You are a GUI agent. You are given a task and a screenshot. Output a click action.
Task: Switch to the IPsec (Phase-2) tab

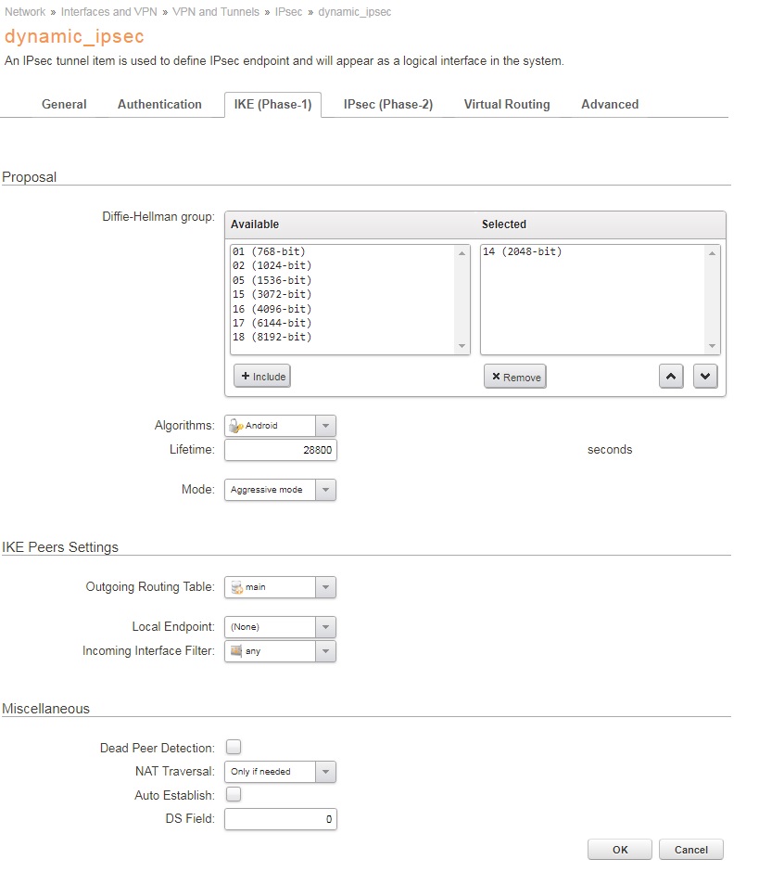(387, 105)
